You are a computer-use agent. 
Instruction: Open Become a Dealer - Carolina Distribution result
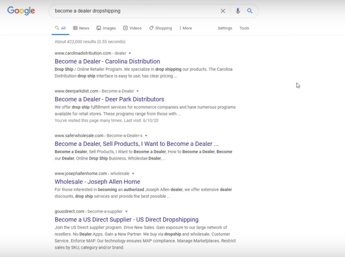(107, 61)
